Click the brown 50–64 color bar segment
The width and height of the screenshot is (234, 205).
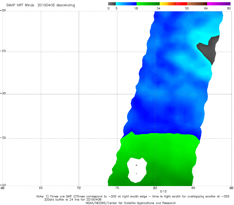tap(197, 4)
